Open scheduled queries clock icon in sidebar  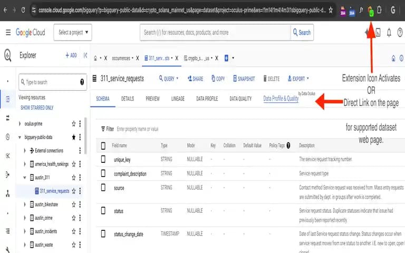click(8, 137)
